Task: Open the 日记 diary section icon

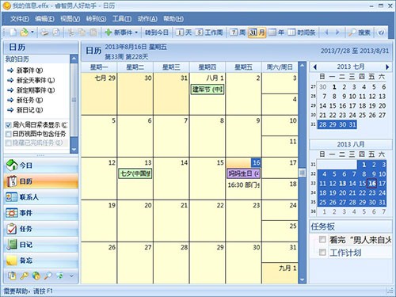Action: click(12, 245)
